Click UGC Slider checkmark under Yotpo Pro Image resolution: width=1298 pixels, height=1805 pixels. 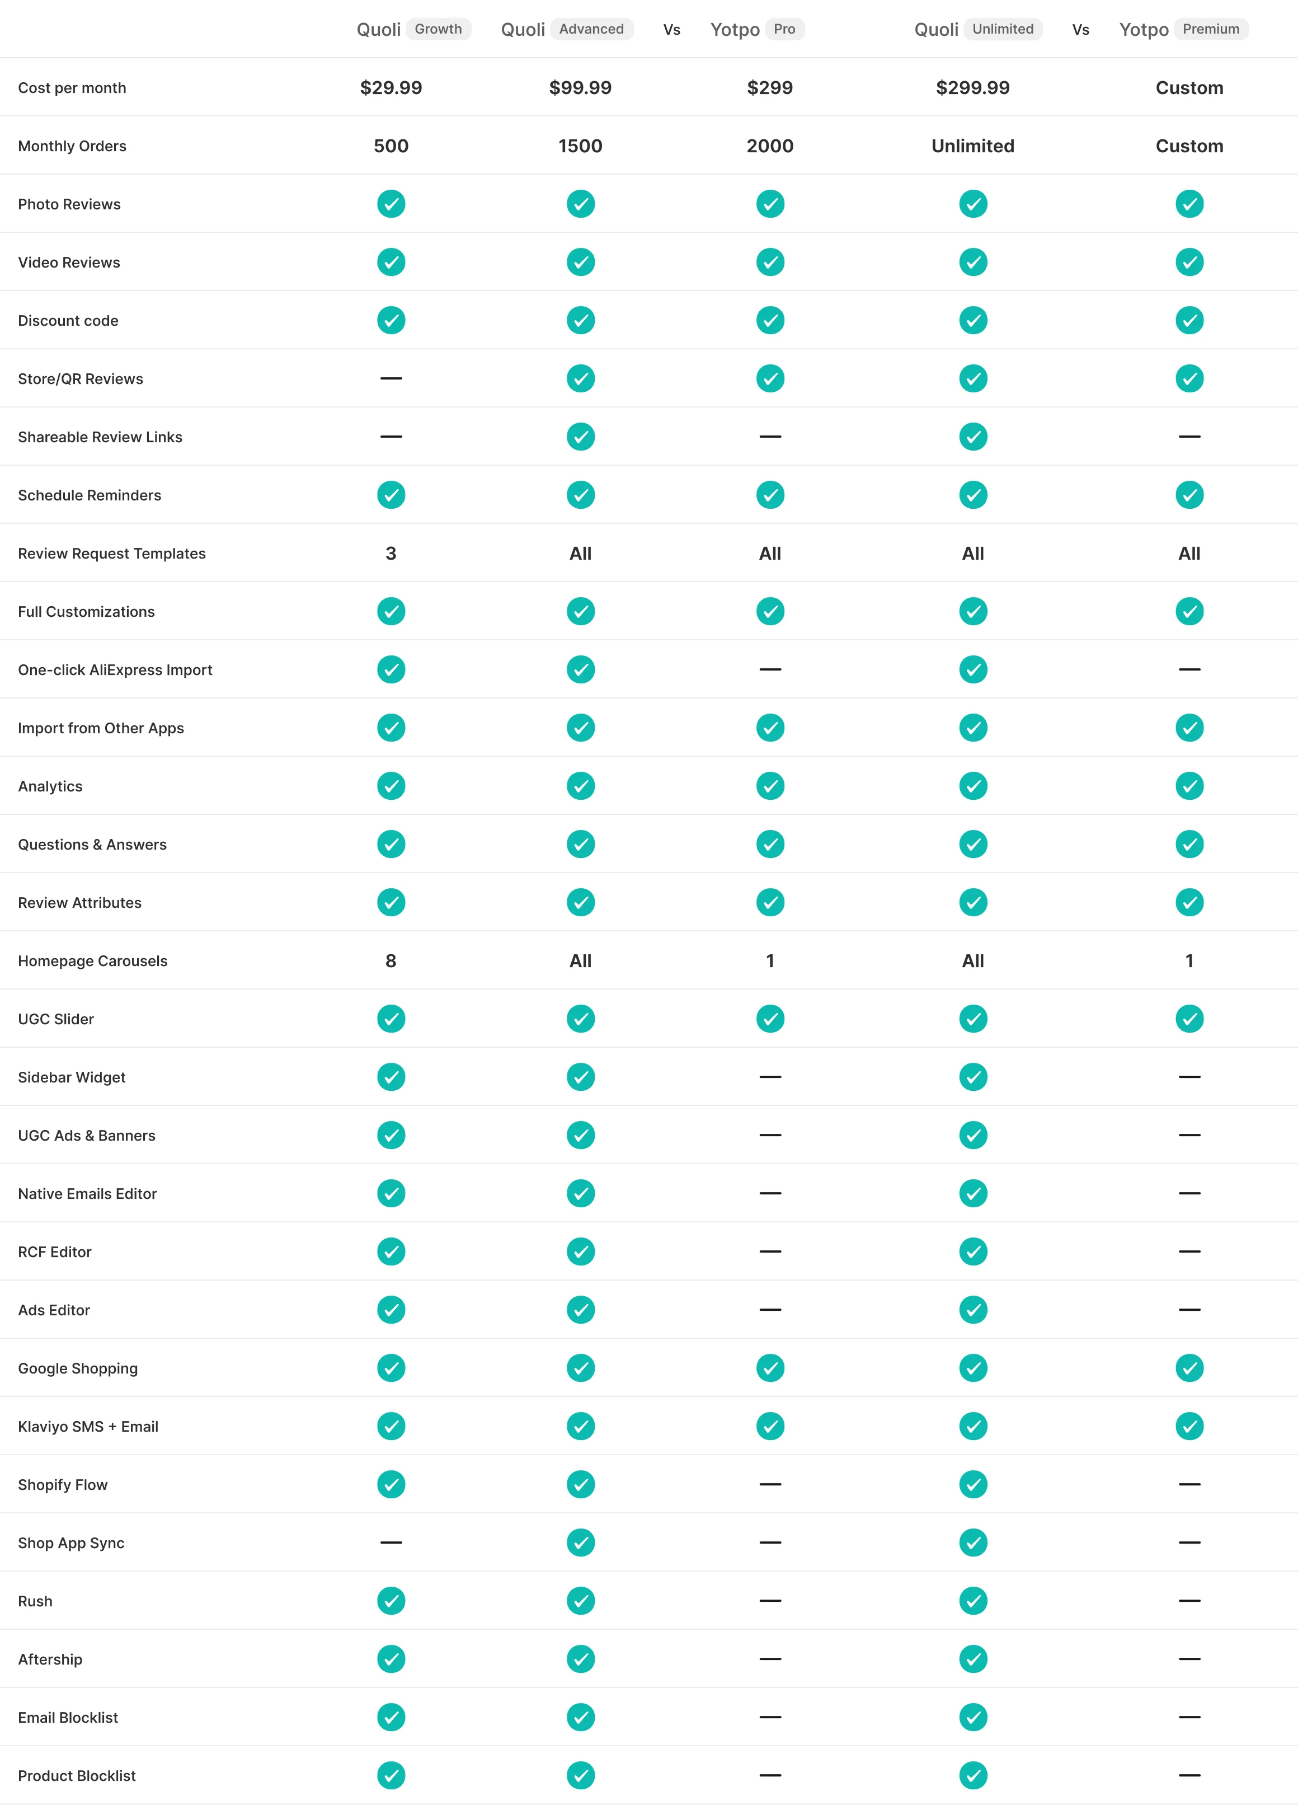point(770,1019)
